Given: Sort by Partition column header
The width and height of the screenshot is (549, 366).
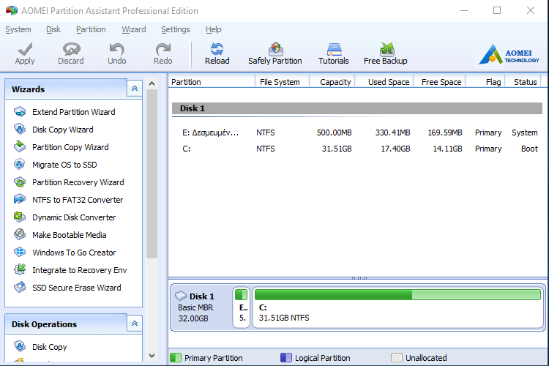Looking at the screenshot, I should click(x=212, y=81).
